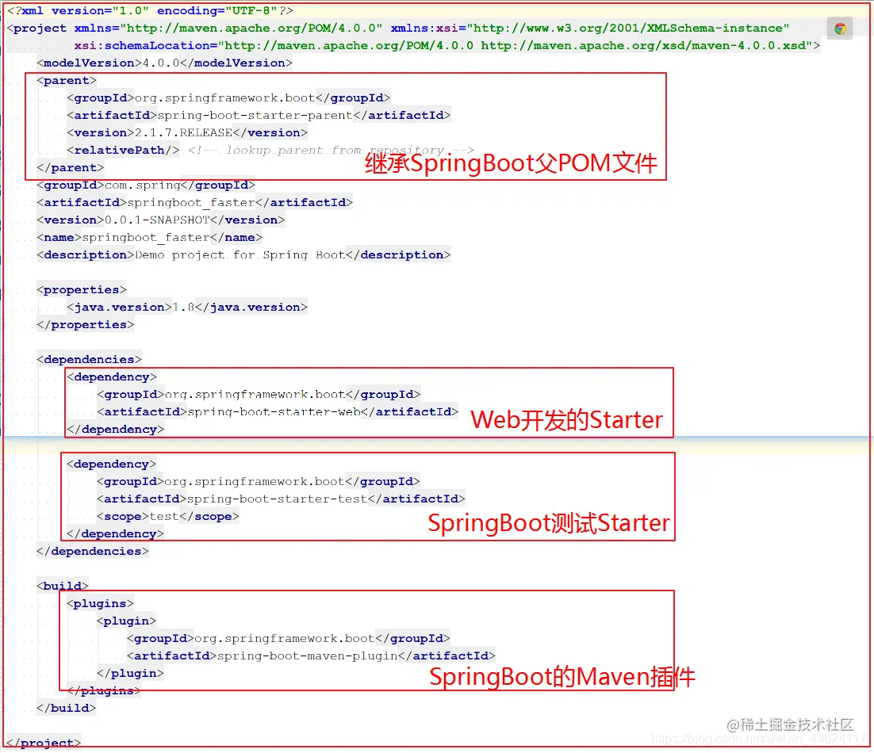
Task: Click the modelVersion 4.0.0 line
Action: click(164, 63)
